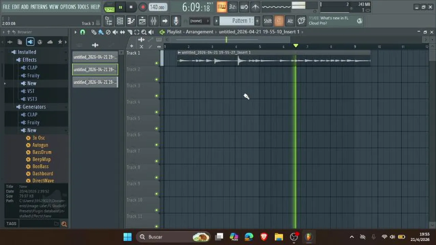The image size is (436, 245).
Task: Open the FILE menu
Action: (x=6, y=6)
